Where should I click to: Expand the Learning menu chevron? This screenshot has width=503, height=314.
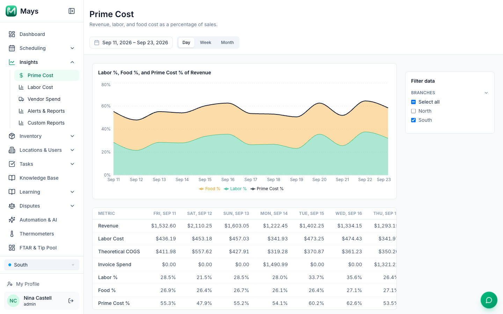tap(72, 192)
